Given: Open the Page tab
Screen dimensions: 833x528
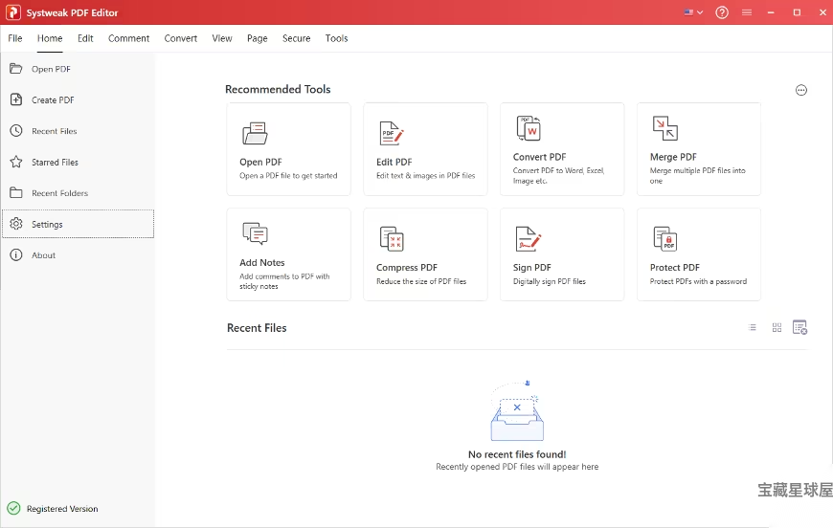Looking at the screenshot, I should pos(258,38).
